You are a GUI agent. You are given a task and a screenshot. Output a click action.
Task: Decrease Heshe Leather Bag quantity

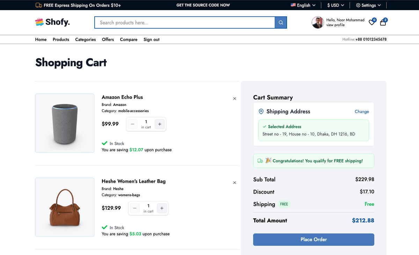pos(135,208)
